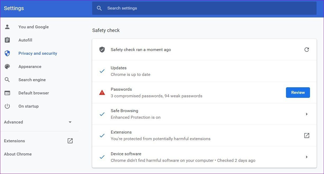Click '3 compromised passwords, 94 weak passwords'

[x=157, y=96]
